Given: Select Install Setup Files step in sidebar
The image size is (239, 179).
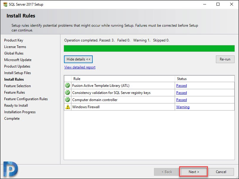Looking at the screenshot, I should pos(17,73).
